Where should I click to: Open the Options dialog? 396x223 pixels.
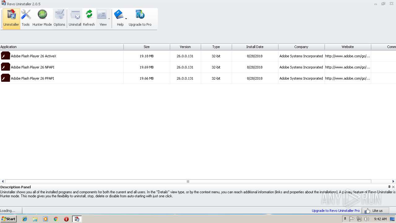[x=59, y=19]
